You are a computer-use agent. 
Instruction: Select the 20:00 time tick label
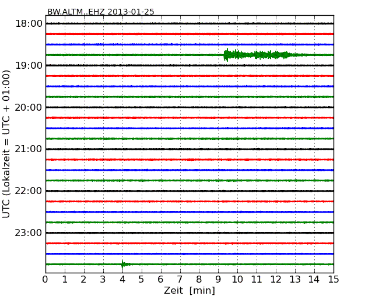click(29, 107)
